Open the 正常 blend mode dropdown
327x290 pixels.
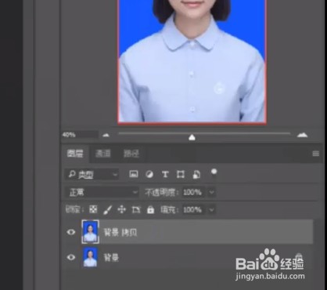102,193
